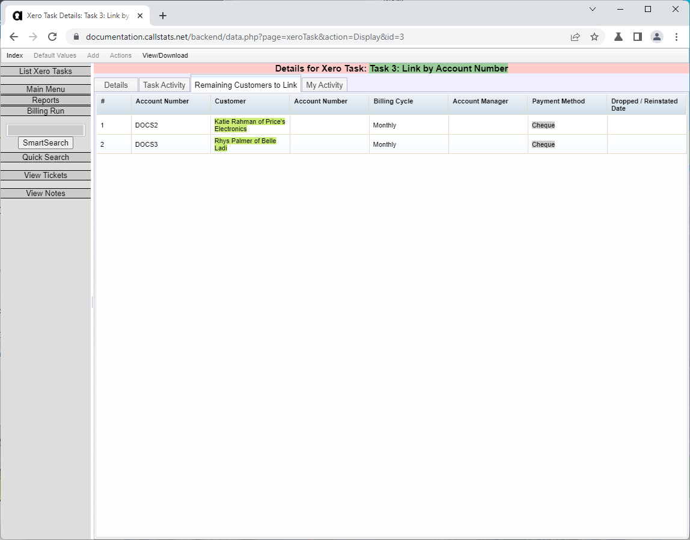This screenshot has width=690, height=540.
Task: Sort by Billing Cycle column header
Action: (x=393, y=101)
